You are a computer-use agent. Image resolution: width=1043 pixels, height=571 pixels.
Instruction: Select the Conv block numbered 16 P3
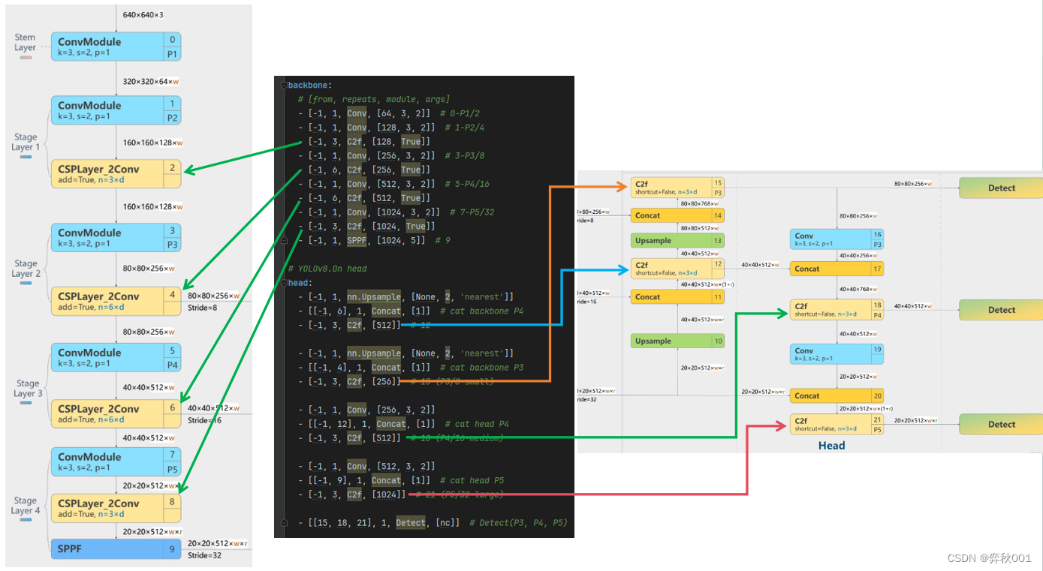point(837,239)
